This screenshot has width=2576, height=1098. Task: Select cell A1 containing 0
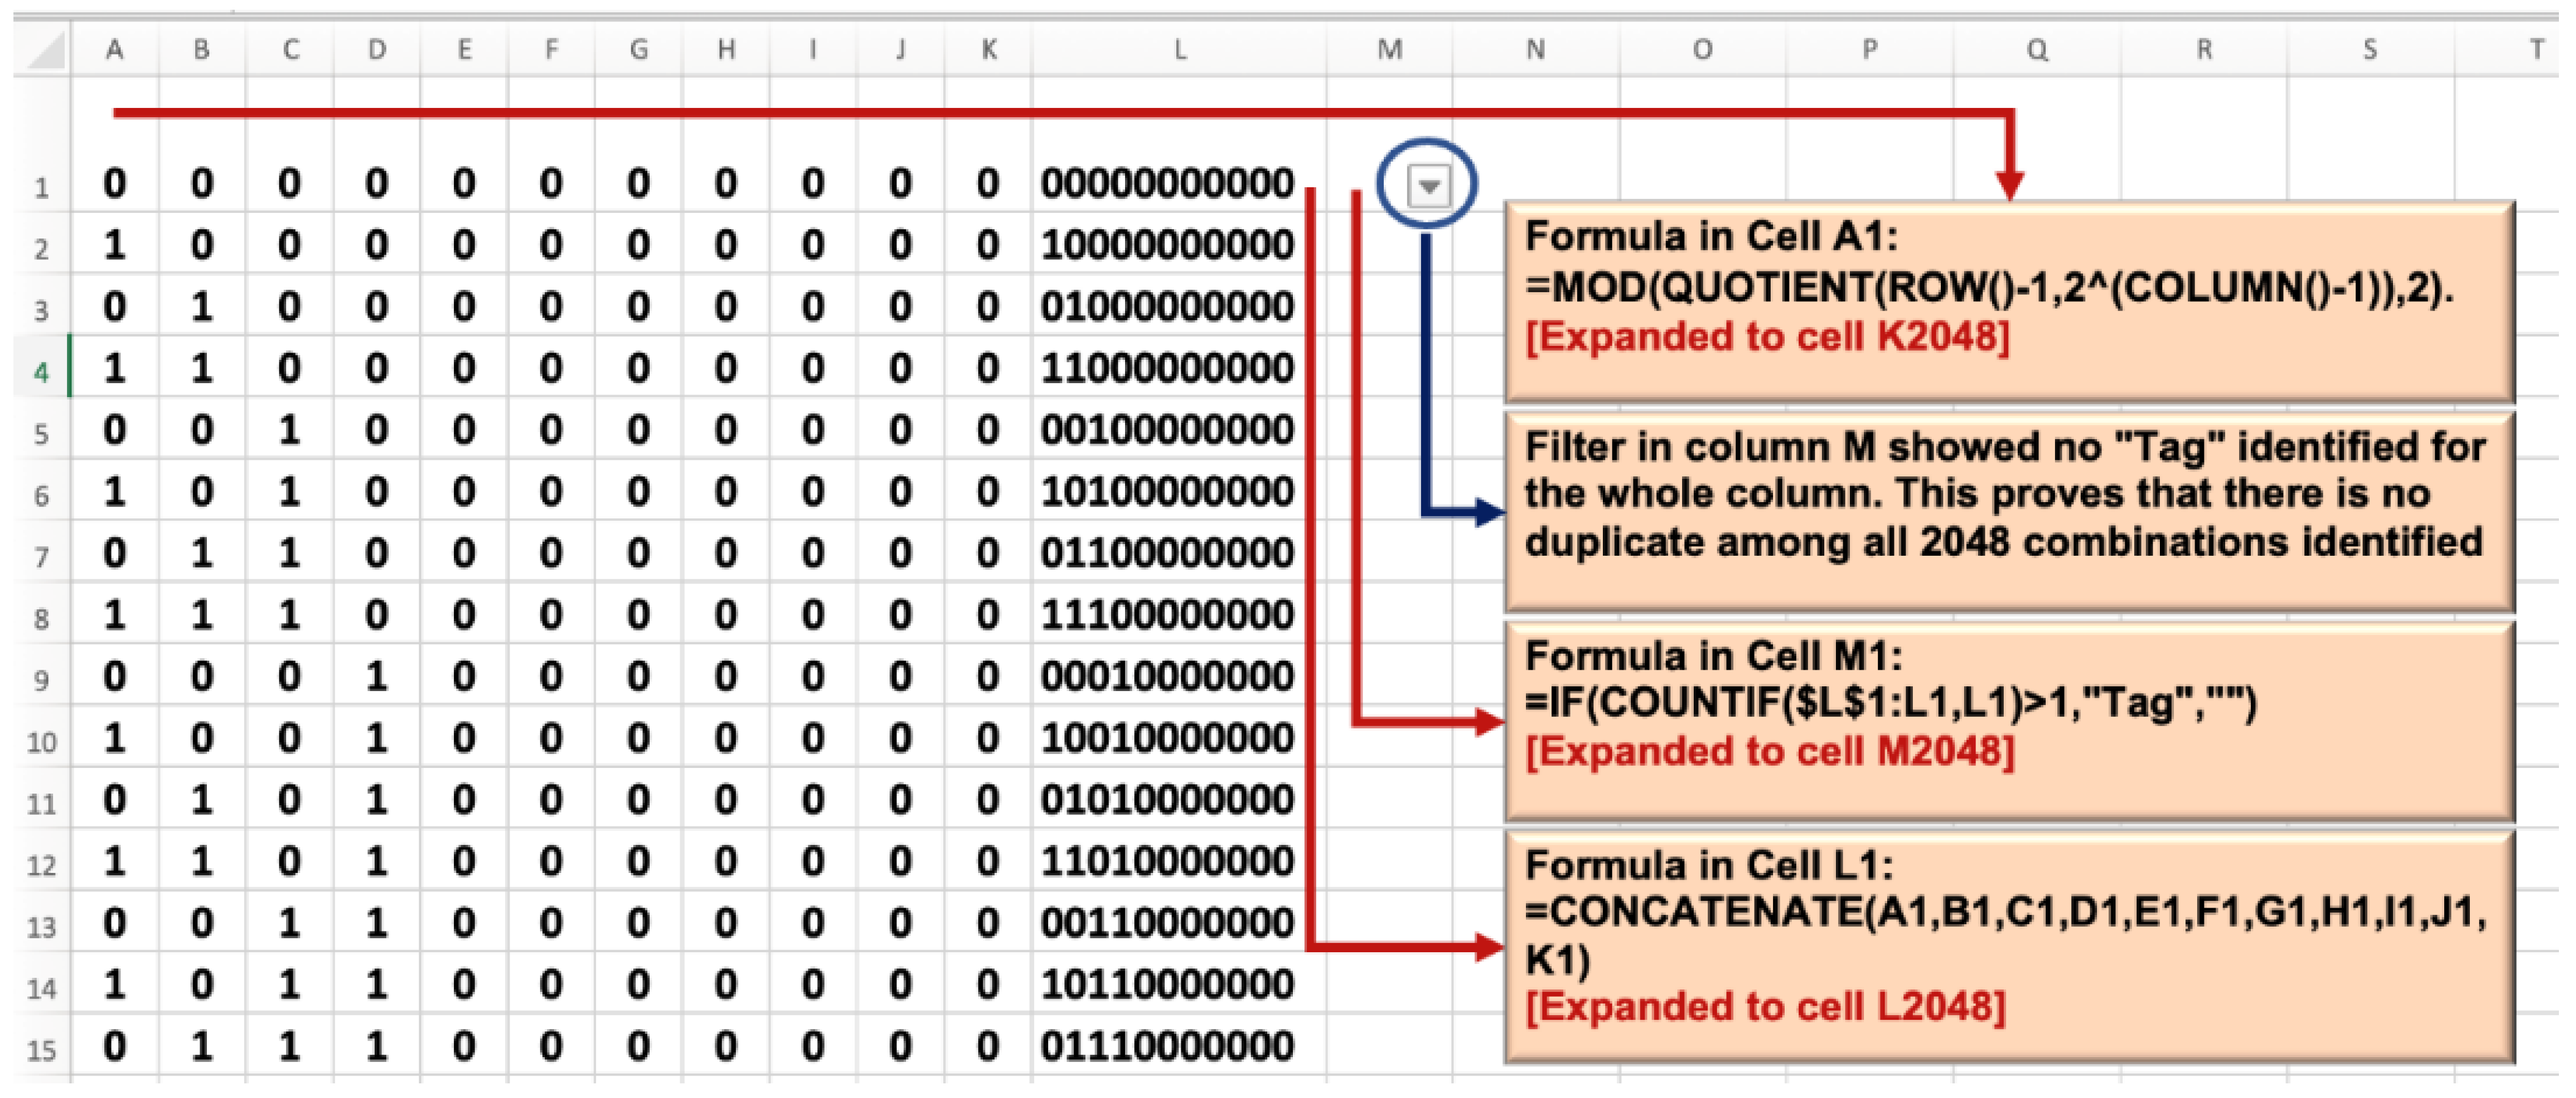[x=115, y=184]
